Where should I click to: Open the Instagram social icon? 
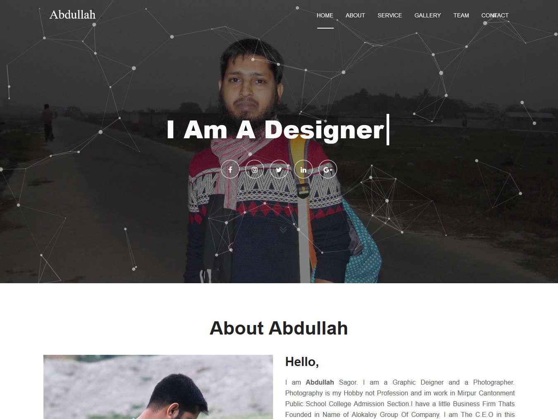(254, 169)
